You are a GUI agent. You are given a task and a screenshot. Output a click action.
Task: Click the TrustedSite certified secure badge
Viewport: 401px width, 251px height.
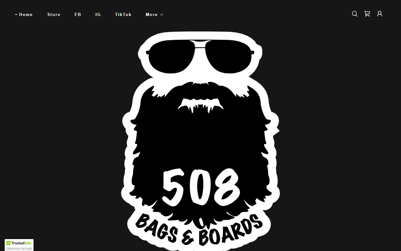[x=19, y=245]
